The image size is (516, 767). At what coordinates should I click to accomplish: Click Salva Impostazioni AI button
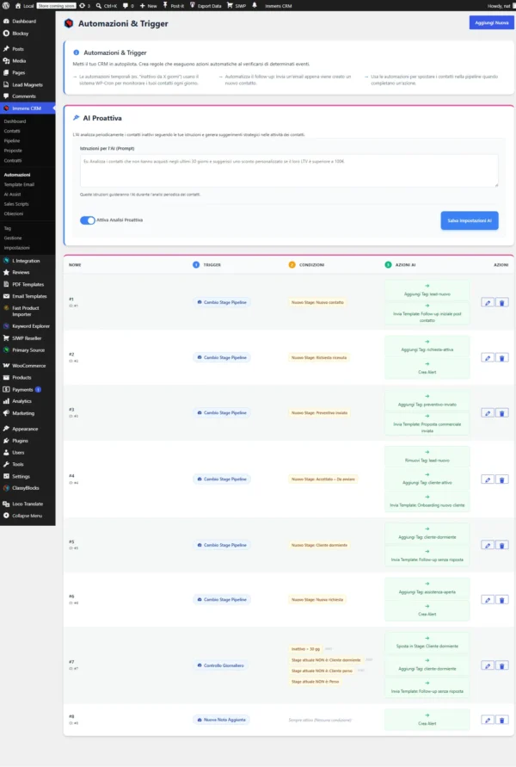[469, 220]
